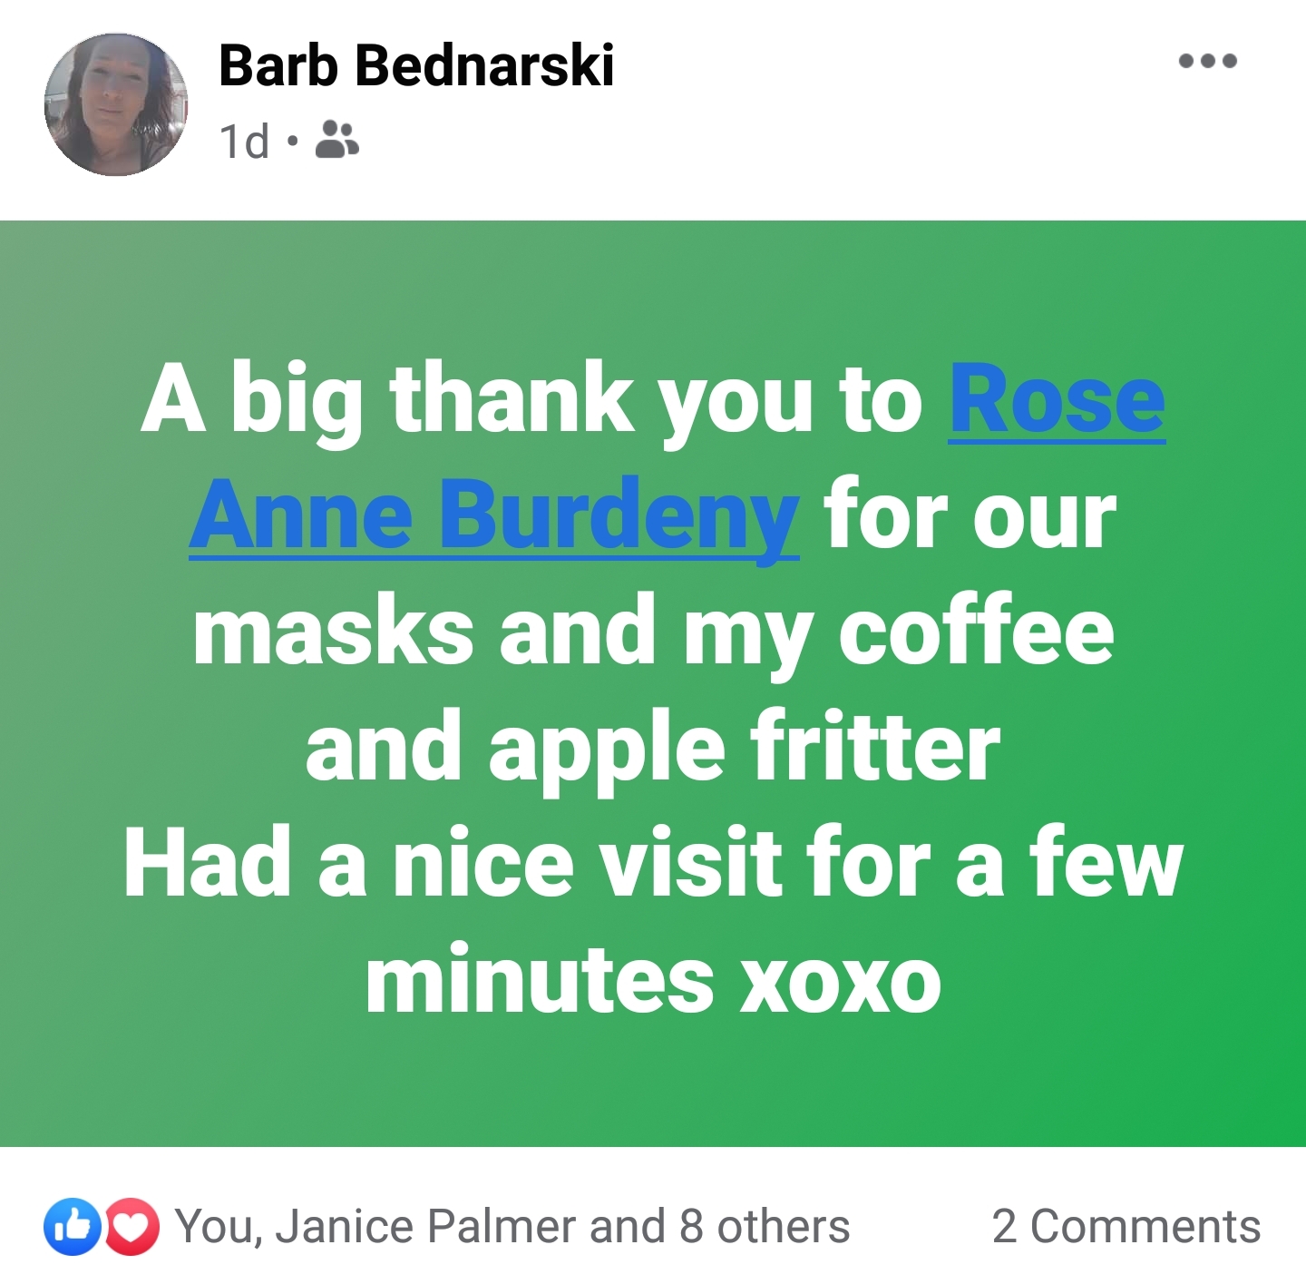Open the 2 Comments link
The image size is (1306, 1284).
pos(1126,1226)
